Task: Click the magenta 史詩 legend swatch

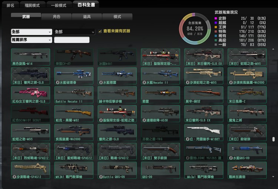Action: (x=216, y=18)
